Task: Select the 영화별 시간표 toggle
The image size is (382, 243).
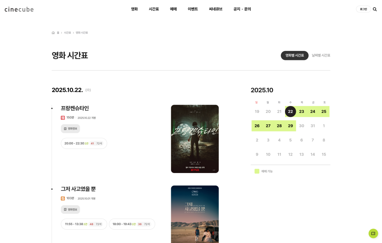Action: [x=295, y=55]
